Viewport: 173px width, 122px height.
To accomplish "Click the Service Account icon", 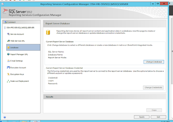I will point(8,34).
